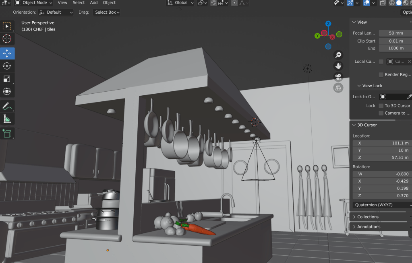This screenshot has width=412, height=263.
Task: Click the Select Box drag button
Action: coord(107,12)
